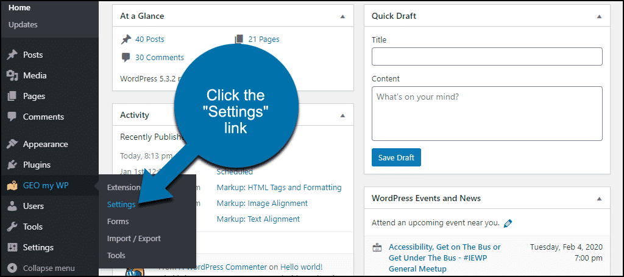Click the pushpin icon beside 40 Posts
The image size is (624, 277).
pos(126,39)
